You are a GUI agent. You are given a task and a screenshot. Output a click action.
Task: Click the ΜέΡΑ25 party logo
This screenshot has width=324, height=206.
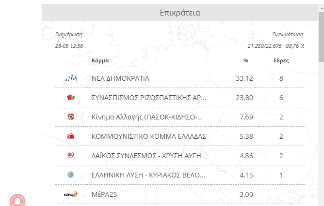(71, 194)
